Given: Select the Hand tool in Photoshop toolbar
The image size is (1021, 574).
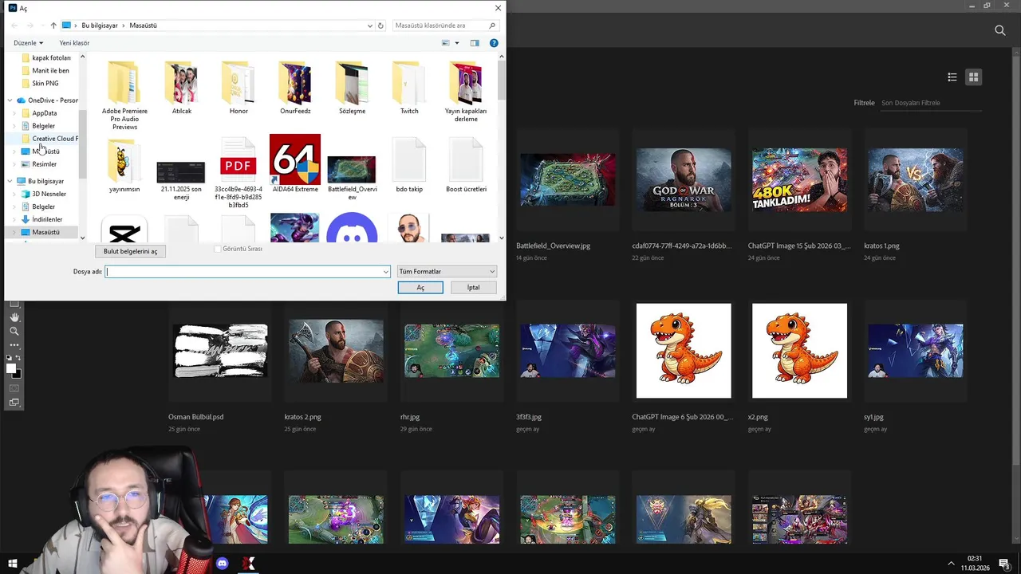Looking at the screenshot, I should (x=14, y=317).
